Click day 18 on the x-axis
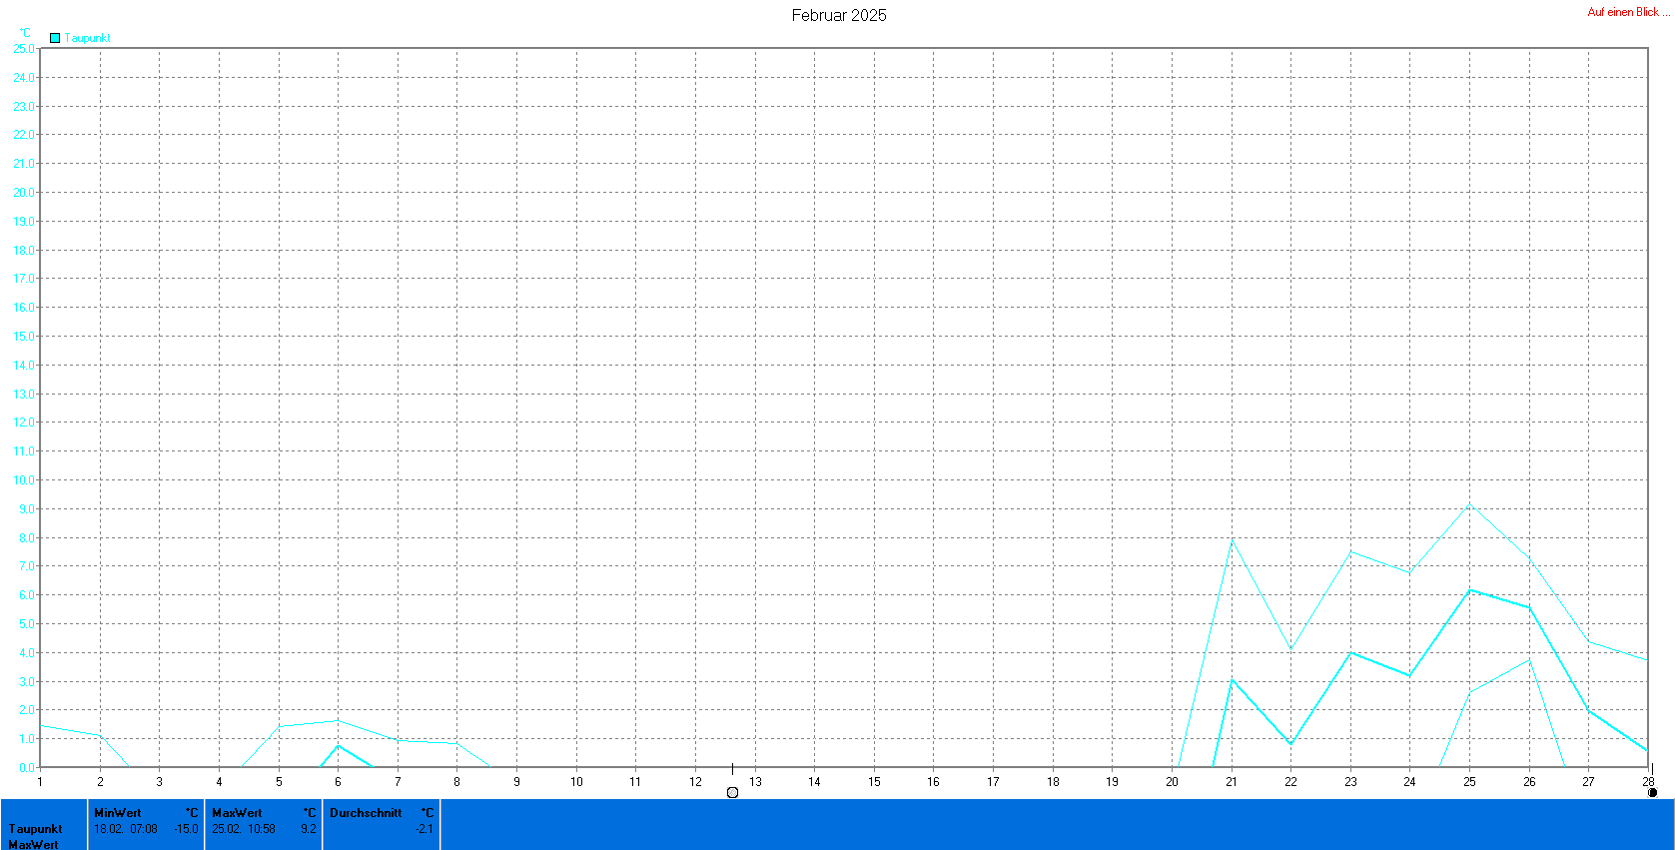 point(1053,781)
